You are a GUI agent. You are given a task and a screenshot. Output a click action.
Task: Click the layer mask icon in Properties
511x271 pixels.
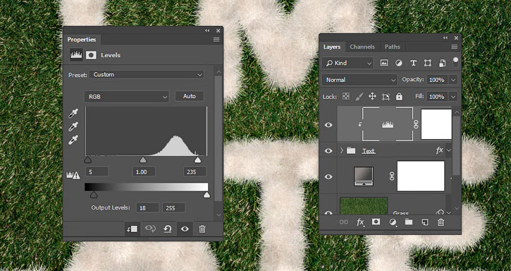(x=91, y=55)
